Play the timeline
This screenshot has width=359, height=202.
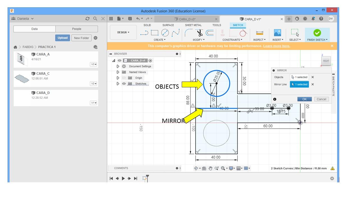coord(123,178)
